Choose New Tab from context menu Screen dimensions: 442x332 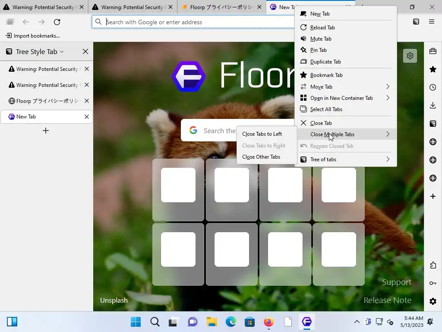pos(346,13)
